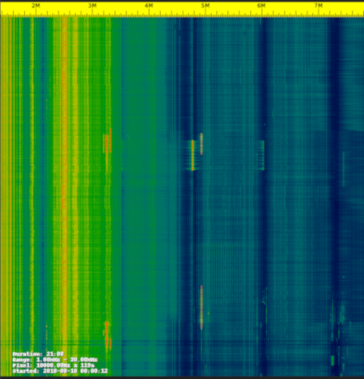Click the orange burst with sidebands near 4.7M
The height and width of the screenshot is (379, 364).
(193, 155)
